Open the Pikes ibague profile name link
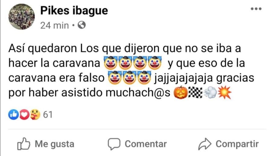The width and height of the screenshot is (274, 156). pos(74,11)
